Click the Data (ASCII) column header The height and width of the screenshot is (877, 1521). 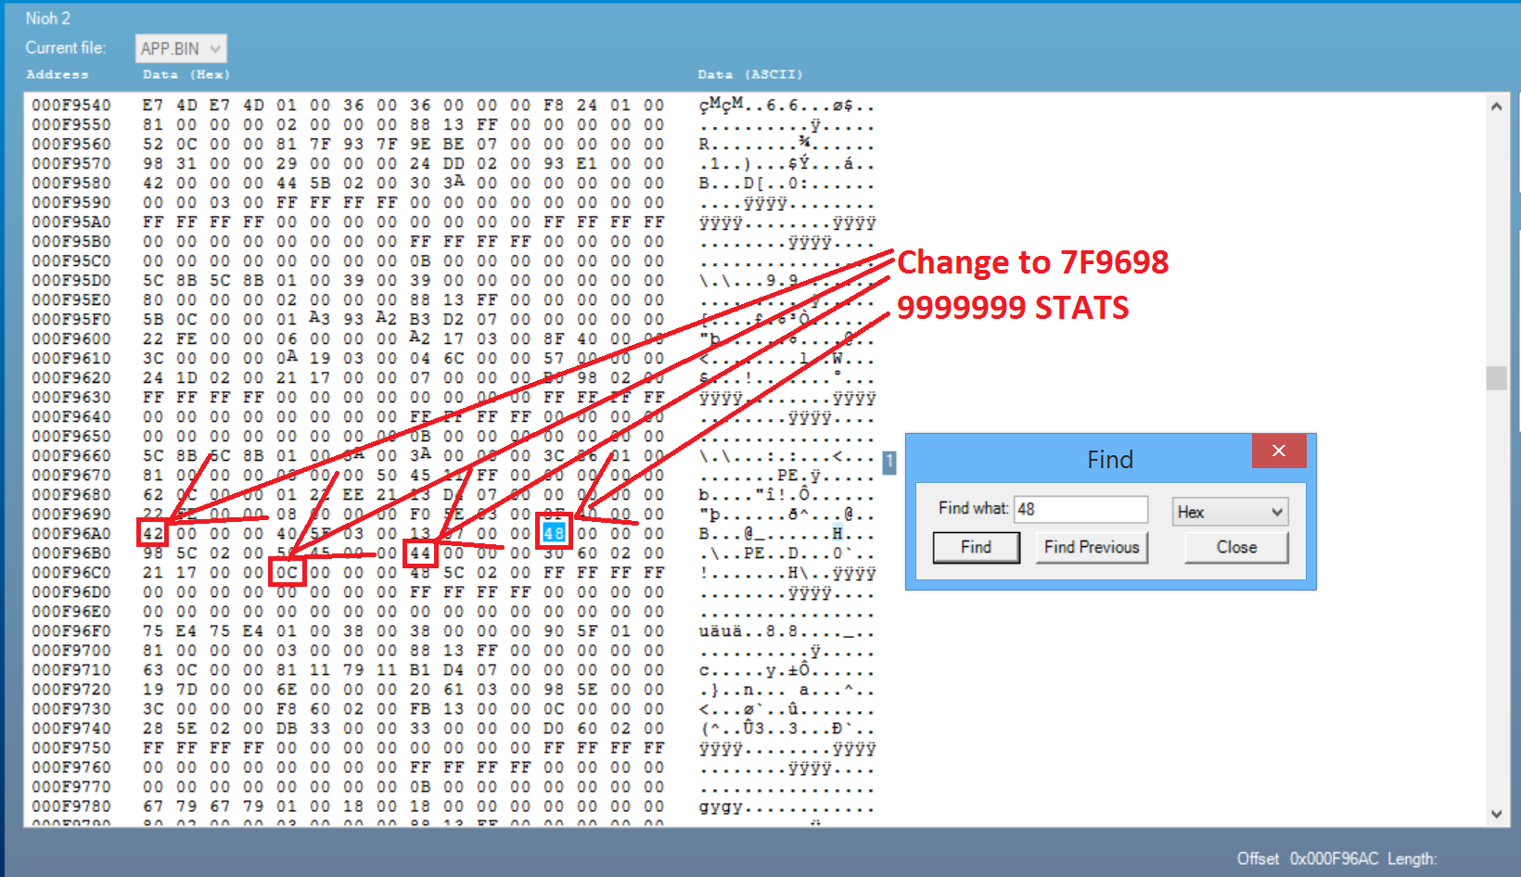click(750, 74)
